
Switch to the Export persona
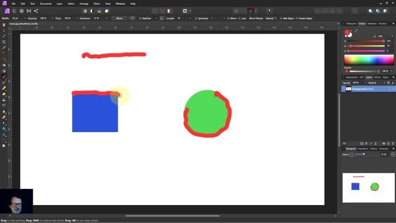[x=36, y=11]
